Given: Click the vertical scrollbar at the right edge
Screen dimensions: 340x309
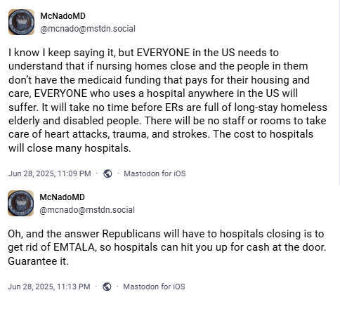Looking at the screenshot, I should pos(339,93).
